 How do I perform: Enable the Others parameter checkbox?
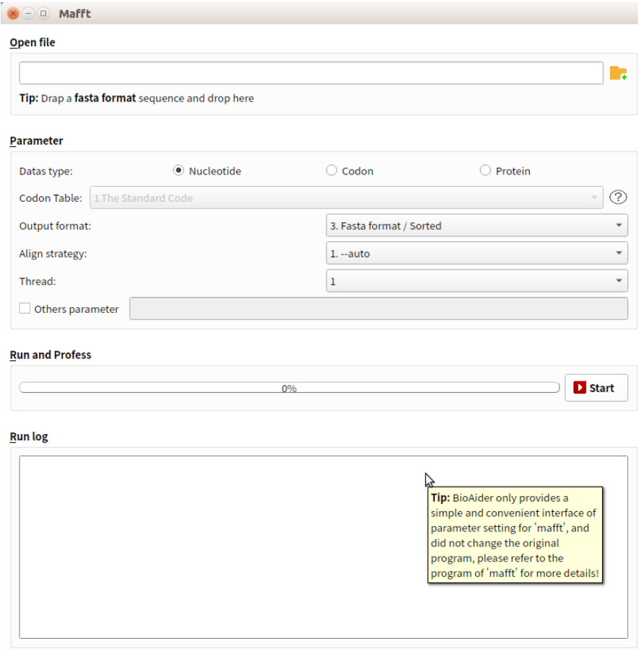25,308
